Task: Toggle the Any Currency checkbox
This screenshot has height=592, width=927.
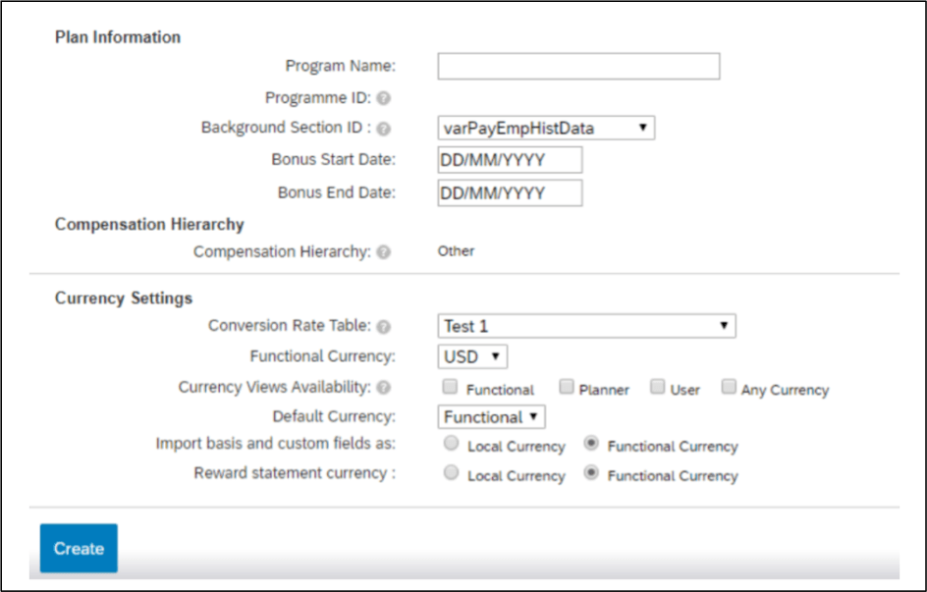Action: 729,387
